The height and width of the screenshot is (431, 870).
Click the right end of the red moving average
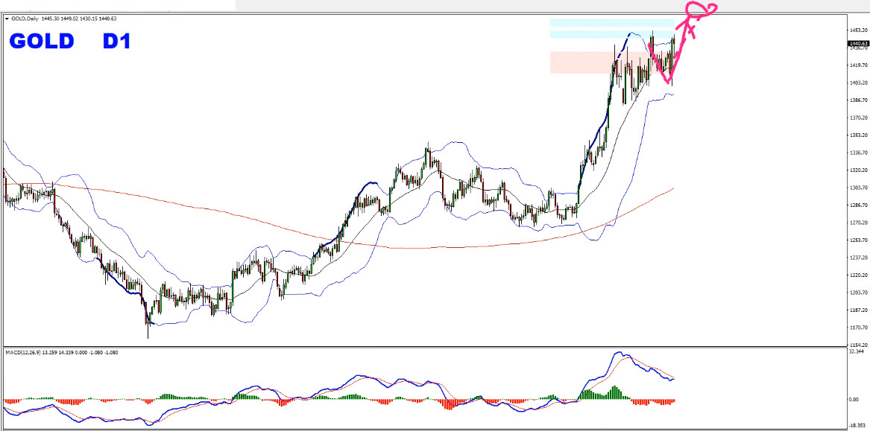pyautogui.click(x=672, y=189)
